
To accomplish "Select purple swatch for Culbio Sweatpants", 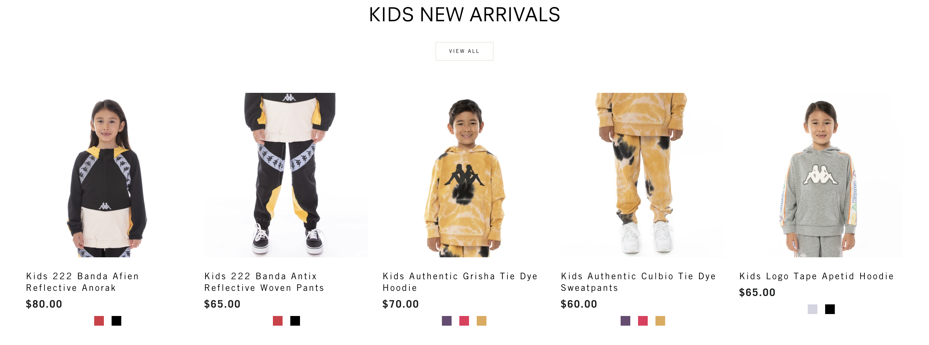I will point(625,321).
